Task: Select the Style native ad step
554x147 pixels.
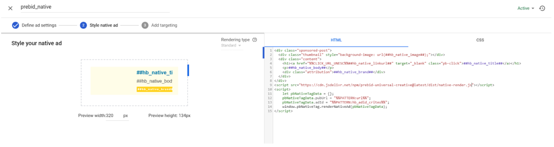Action: point(104,25)
